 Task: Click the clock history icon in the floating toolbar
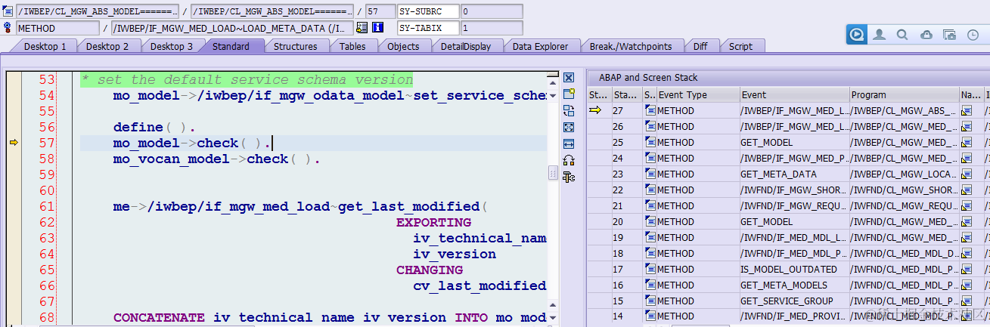973,35
